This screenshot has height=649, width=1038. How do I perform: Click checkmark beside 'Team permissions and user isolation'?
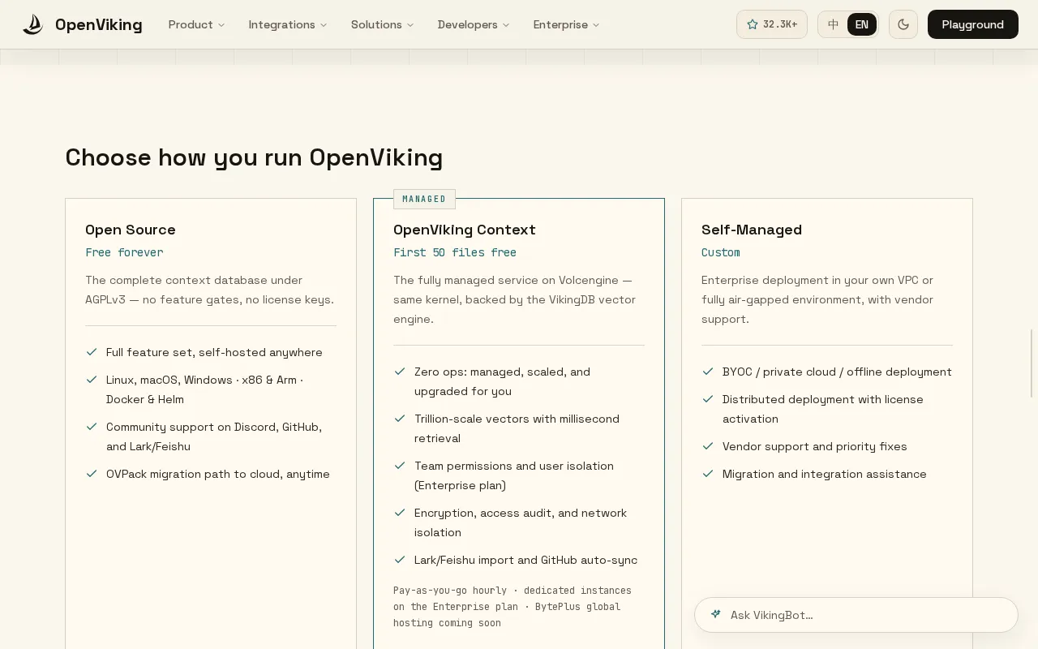click(x=400, y=466)
